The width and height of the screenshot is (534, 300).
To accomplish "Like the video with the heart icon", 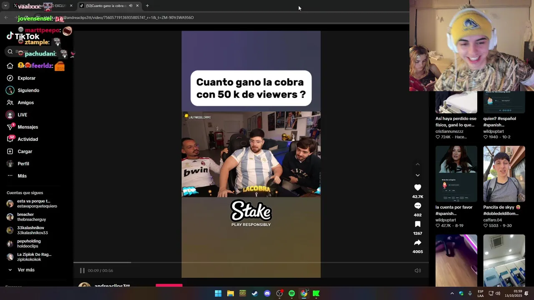I will pyautogui.click(x=418, y=187).
